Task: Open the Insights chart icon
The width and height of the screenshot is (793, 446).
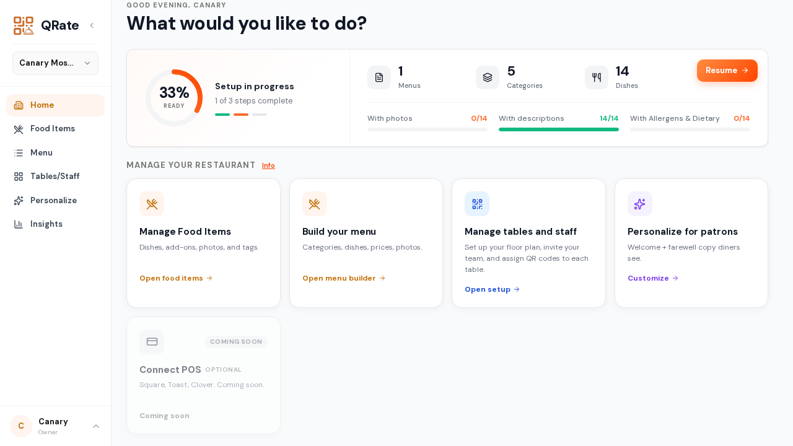Action: click(x=19, y=224)
